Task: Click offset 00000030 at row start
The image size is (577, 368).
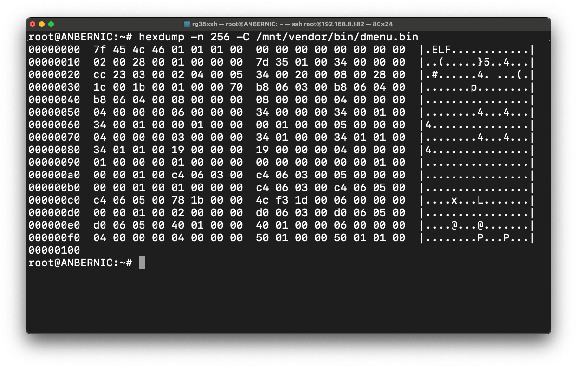Action: [x=54, y=87]
